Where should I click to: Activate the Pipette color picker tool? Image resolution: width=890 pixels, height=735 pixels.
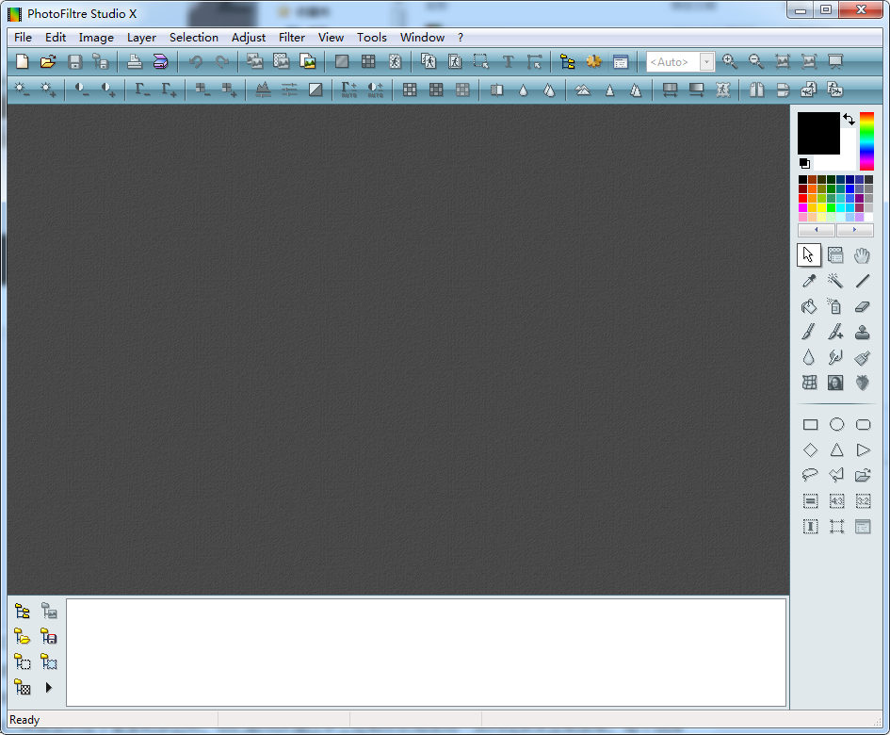809,281
